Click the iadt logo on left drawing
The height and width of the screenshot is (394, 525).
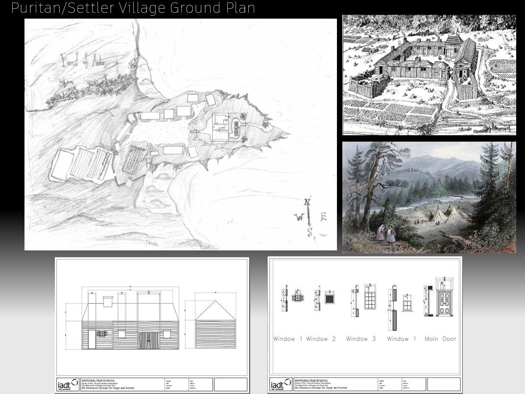[x=68, y=384]
